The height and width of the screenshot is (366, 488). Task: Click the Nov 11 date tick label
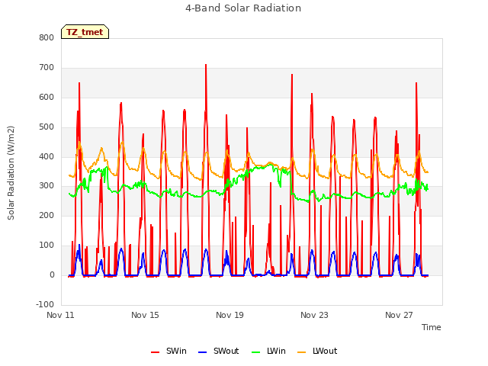pyautogui.click(x=60, y=315)
